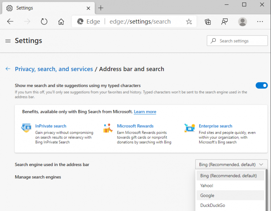Viewport: 271px width, 211px height.
Task: Open a new tab with plus button
Action: pos(101,8)
